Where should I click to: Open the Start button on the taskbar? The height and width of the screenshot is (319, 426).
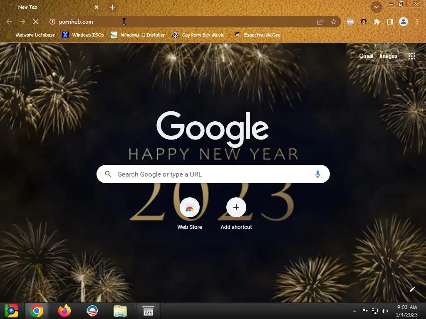[x=11, y=311]
